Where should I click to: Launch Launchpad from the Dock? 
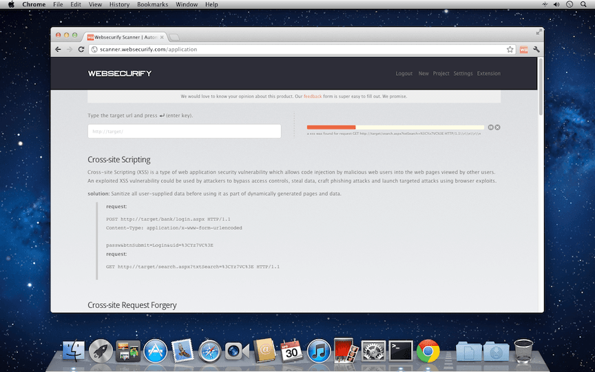101,351
